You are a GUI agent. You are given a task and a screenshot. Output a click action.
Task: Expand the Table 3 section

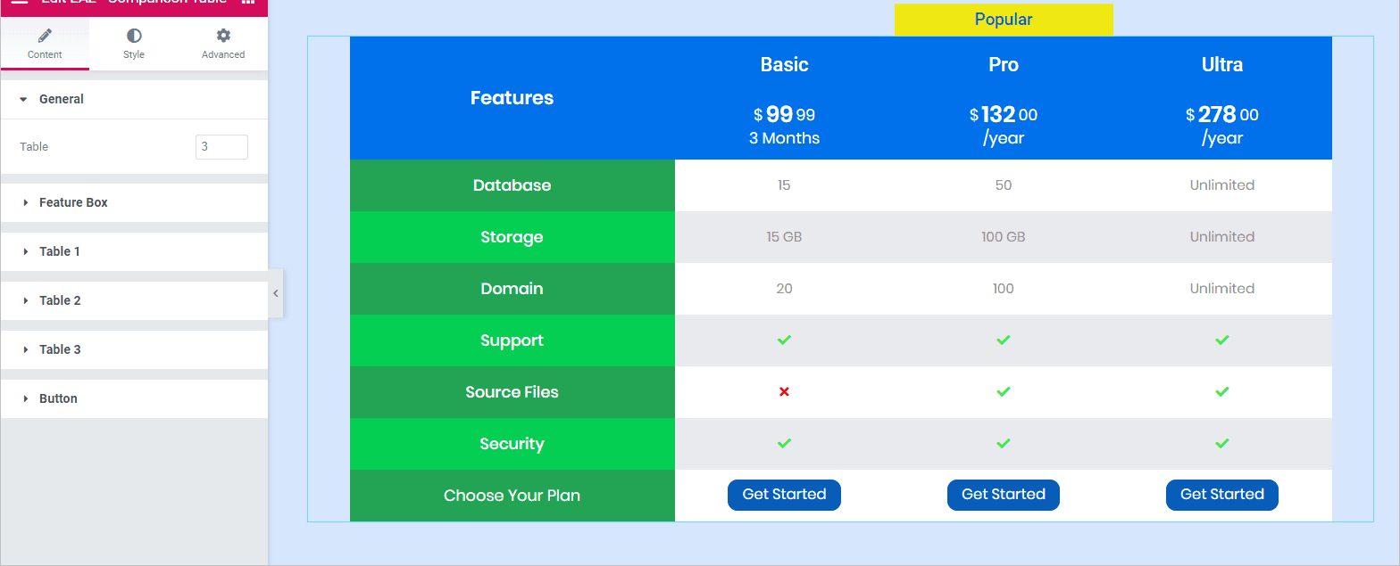pyautogui.click(x=134, y=349)
